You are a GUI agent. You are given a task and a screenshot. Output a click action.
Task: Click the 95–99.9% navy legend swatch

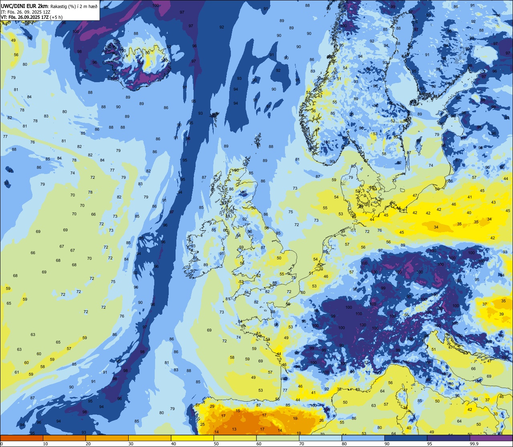(x=448, y=438)
